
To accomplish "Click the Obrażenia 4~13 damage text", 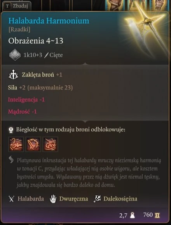I will click(36, 41).
